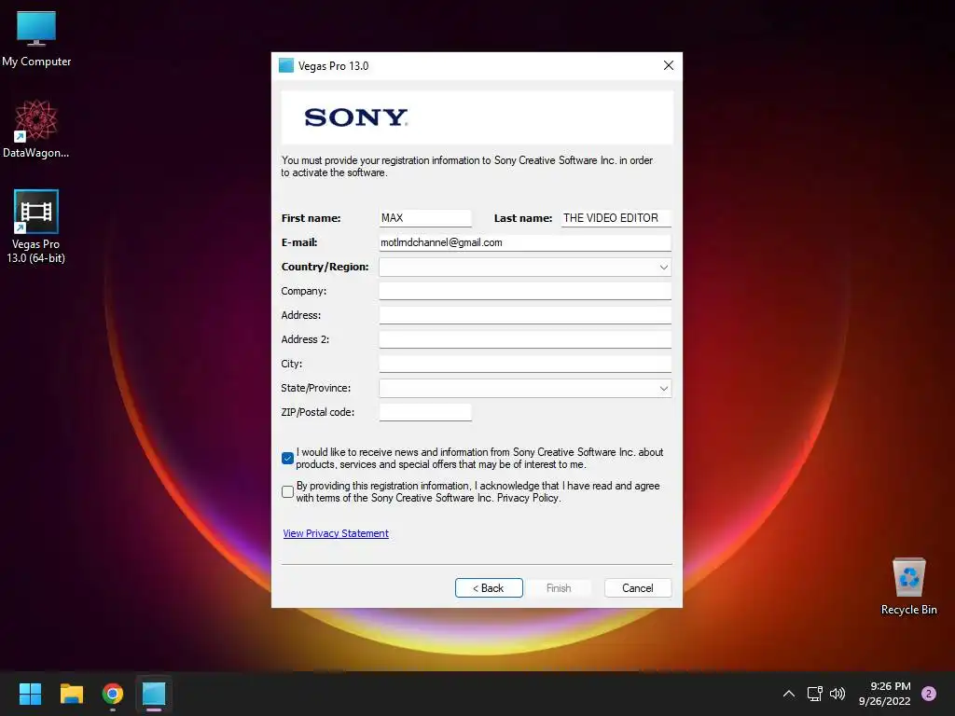Click the First name field containing MAX
Viewport: 955px width, 716px height.
425,218
